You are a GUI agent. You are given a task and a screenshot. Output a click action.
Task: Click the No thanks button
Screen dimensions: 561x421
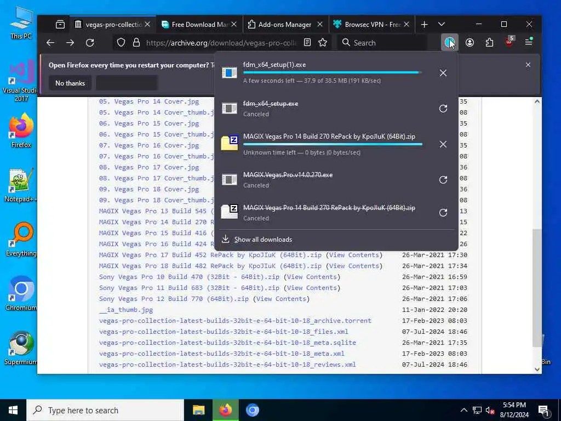click(70, 83)
